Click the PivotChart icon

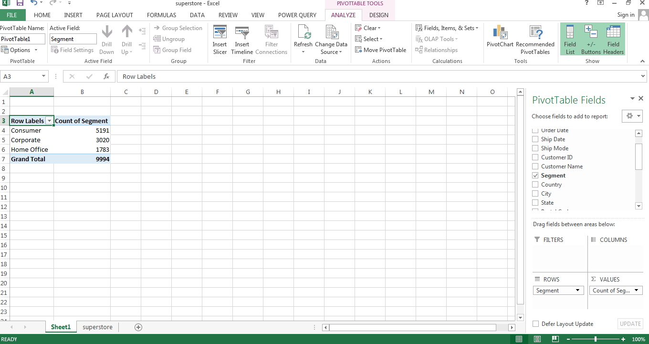tap(500, 33)
